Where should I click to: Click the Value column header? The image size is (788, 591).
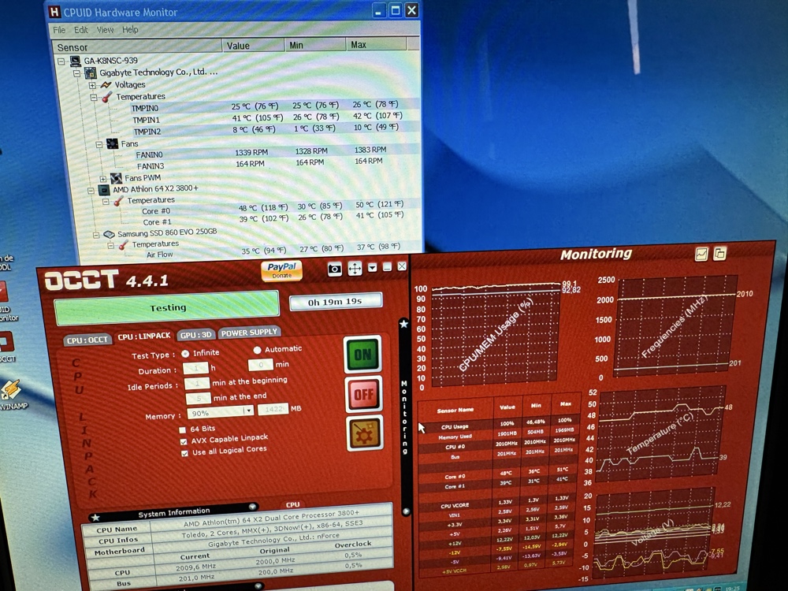(x=253, y=45)
